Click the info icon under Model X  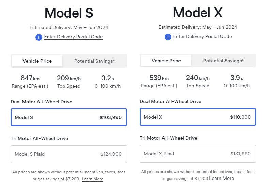click(x=168, y=37)
